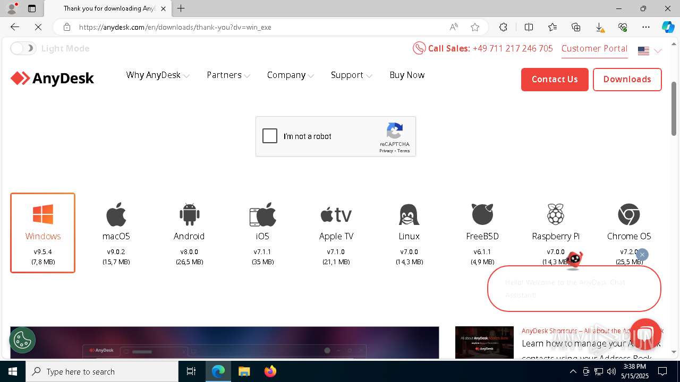Expand the Partners menu
The width and height of the screenshot is (680, 382).
[228, 75]
